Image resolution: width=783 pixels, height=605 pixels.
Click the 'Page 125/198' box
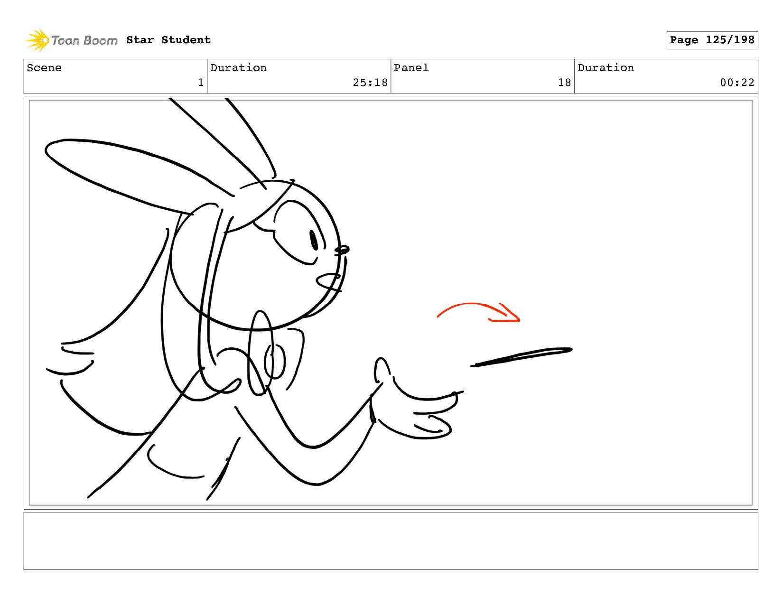click(x=712, y=40)
